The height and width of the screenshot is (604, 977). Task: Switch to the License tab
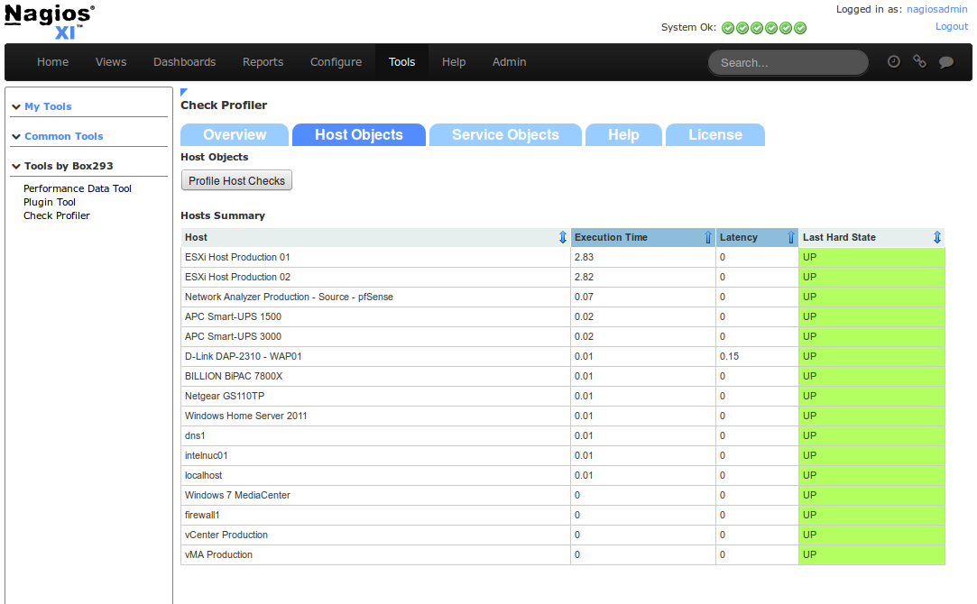(x=715, y=135)
